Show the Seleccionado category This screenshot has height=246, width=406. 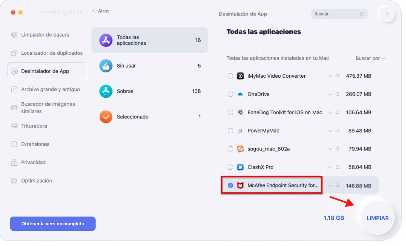coord(150,117)
